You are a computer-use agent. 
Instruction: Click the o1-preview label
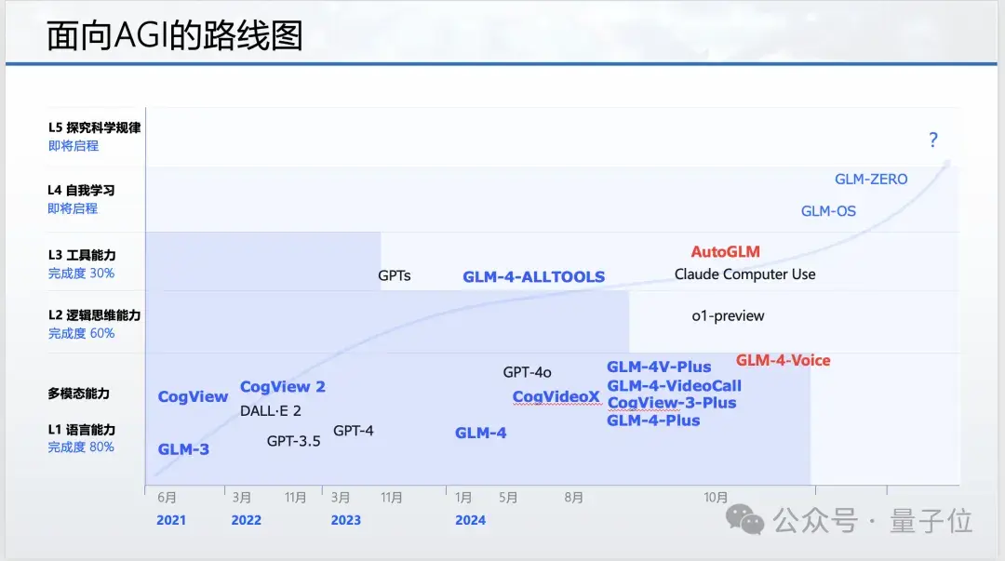click(728, 315)
